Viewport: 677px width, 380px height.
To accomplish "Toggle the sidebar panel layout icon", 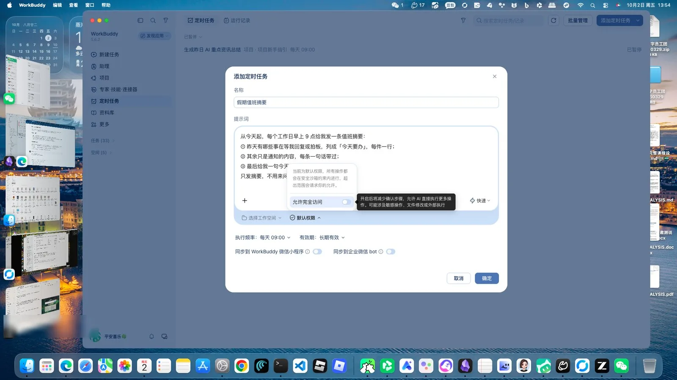I will click(140, 20).
